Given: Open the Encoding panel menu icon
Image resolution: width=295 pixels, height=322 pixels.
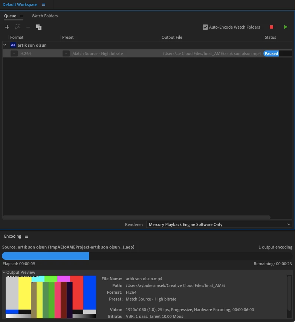Looking at the screenshot, I should point(26,237).
